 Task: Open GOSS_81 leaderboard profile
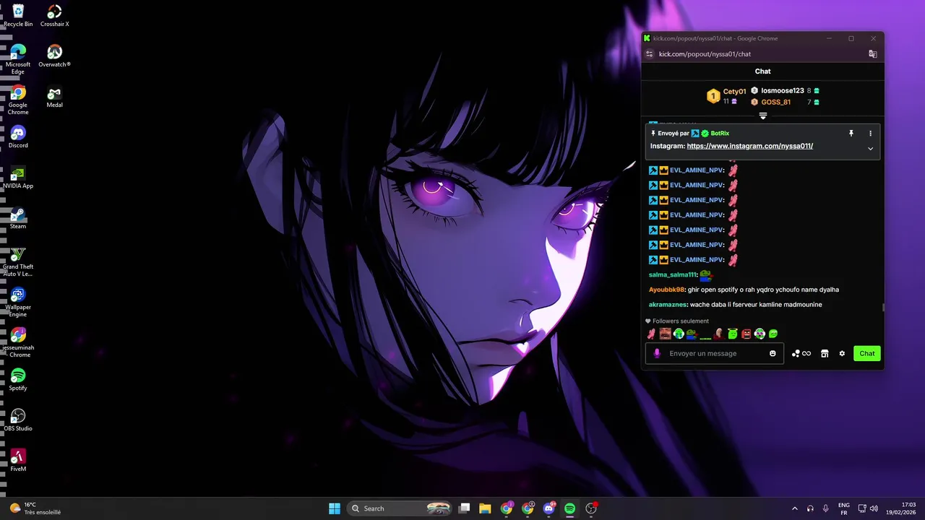click(776, 103)
